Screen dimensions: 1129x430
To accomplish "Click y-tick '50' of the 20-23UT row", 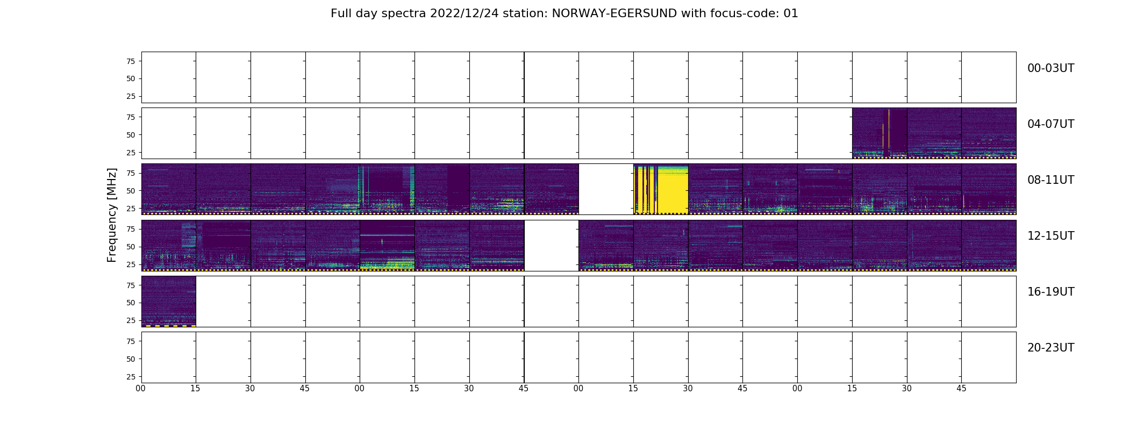I will click(x=131, y=359).
